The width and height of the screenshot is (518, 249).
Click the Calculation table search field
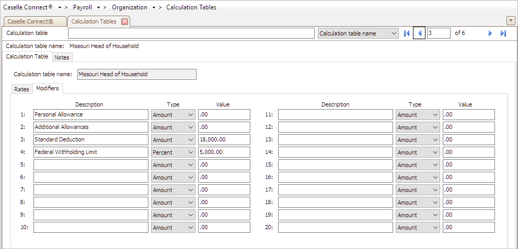coord(191,33)
